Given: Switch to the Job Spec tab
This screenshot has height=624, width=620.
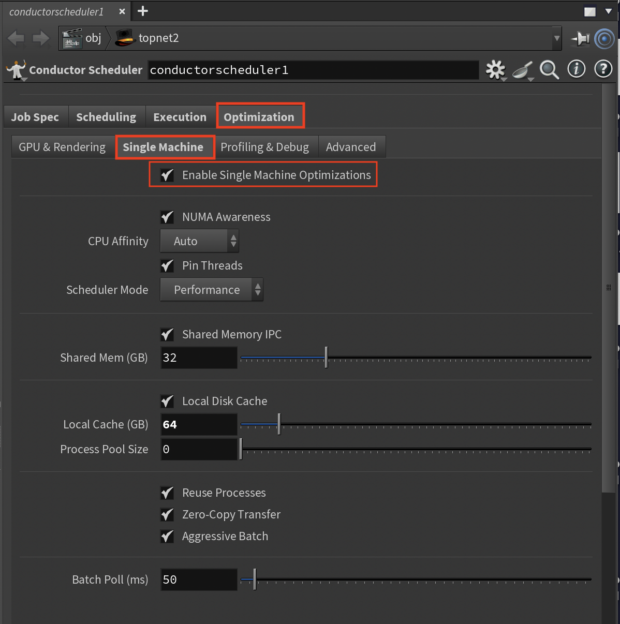Looking at the screenshot, I should [x=35, y=117].
